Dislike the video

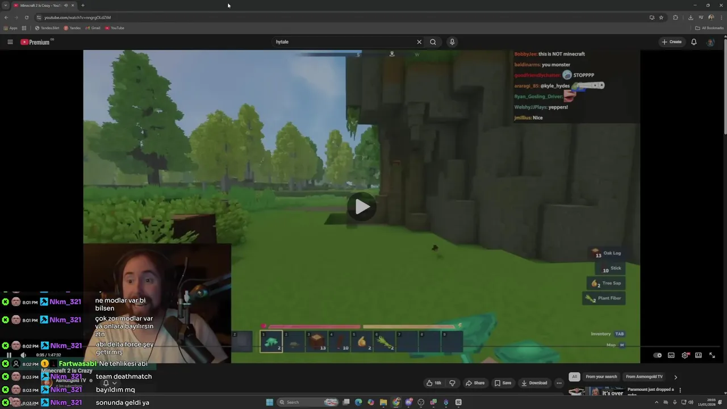pyautogui.click(x=452, y=383)
